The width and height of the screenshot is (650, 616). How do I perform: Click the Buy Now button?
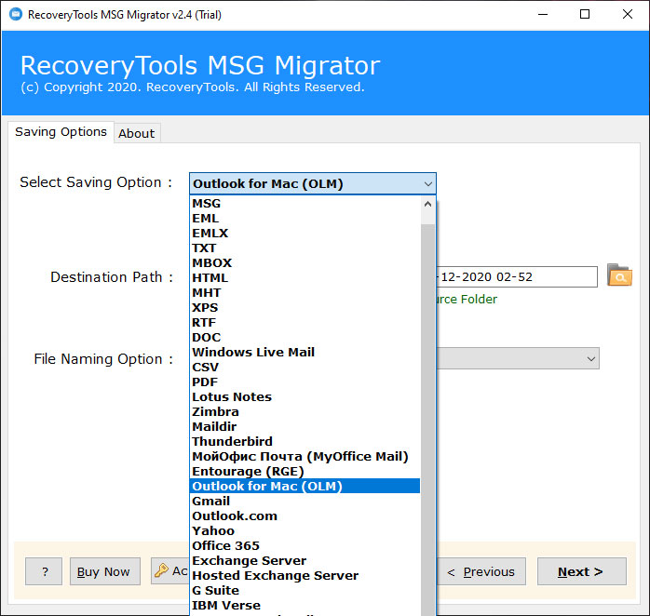click(x=105, y=571)
